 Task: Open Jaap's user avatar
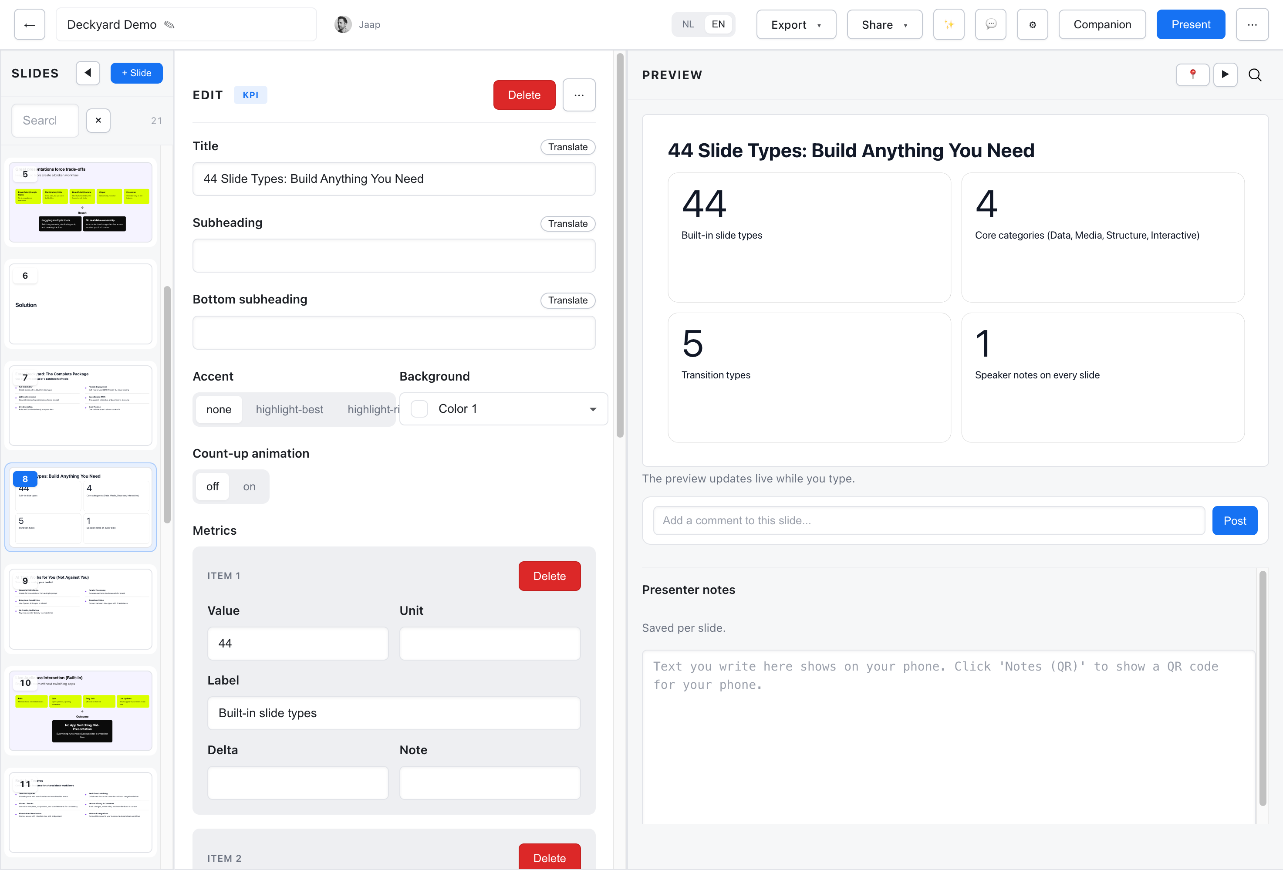[x=343, y=24]
